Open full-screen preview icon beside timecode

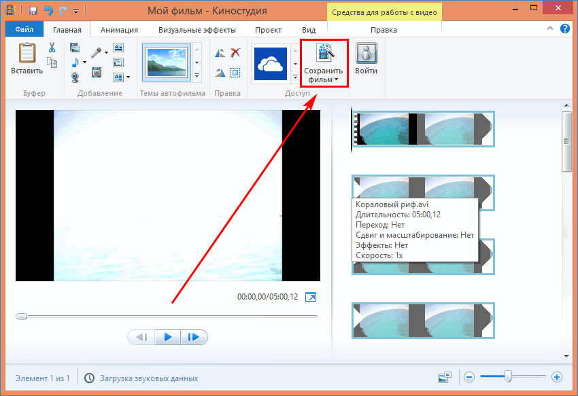[x=311, y=297]
